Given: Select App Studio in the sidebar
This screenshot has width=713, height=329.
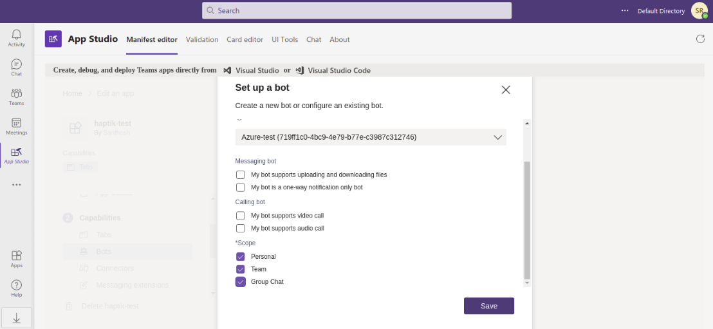Looking at the screenshot, I should point(16,156).
